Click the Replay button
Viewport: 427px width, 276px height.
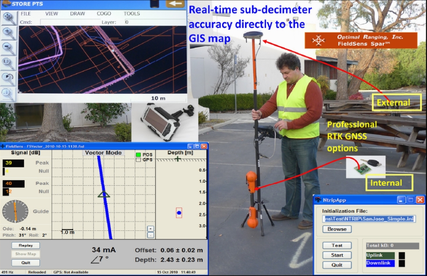25,245
